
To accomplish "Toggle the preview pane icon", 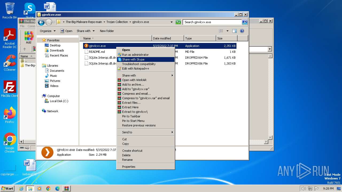I will pos(234,31).
